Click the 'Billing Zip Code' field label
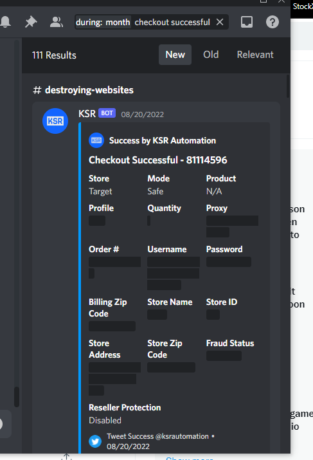 (x=108, y=308)
